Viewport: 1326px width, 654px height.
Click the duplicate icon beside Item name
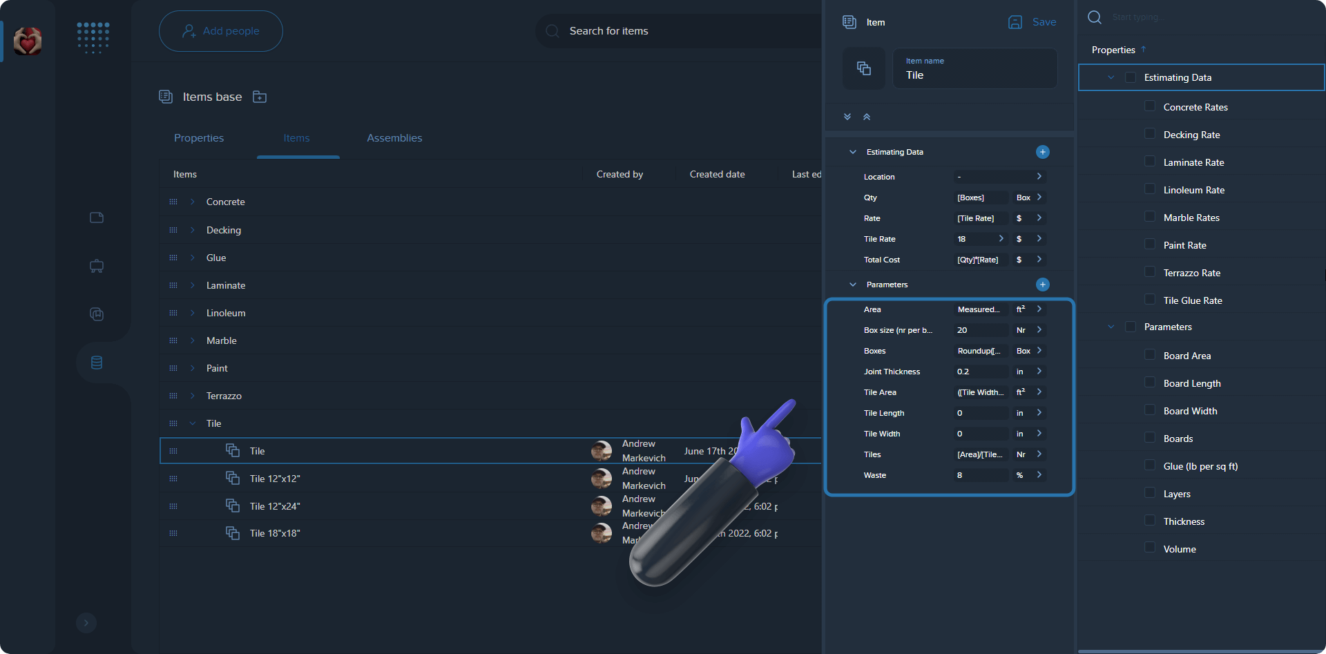tap(863, 68)
